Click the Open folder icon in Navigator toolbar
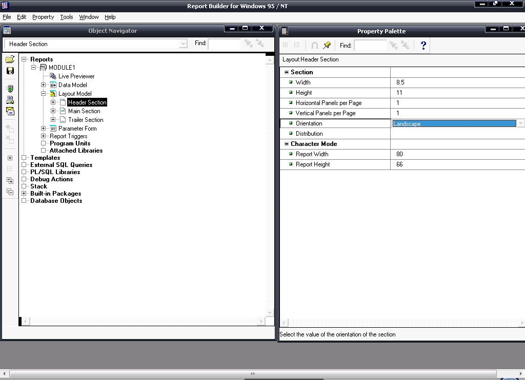The height and width of the screenshot is (380, 525). click(10, 59)
